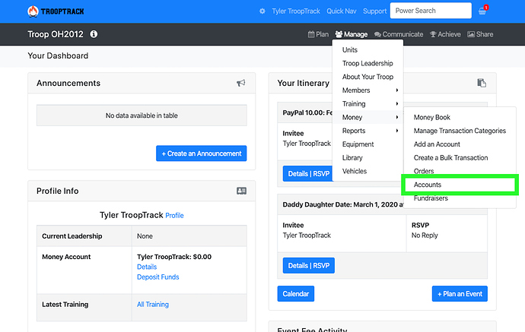The image size is (525, 332).
Task: Click the Troop OH2012 title
Action: [x=56, y=34]
